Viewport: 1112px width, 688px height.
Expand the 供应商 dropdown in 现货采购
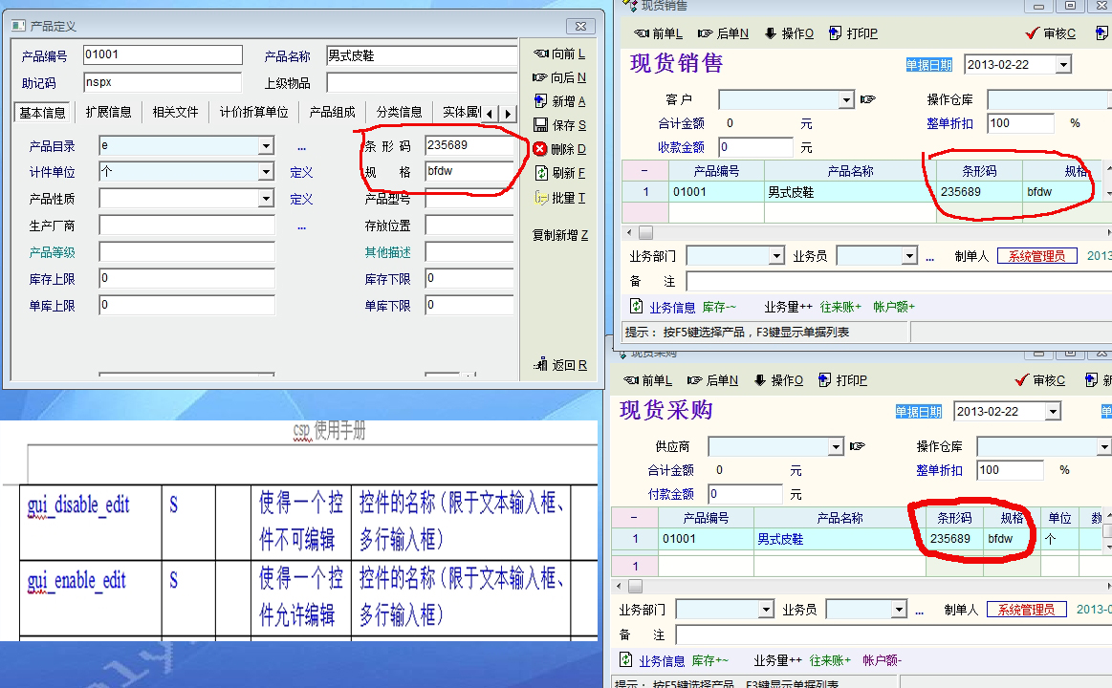click(836, 447)
